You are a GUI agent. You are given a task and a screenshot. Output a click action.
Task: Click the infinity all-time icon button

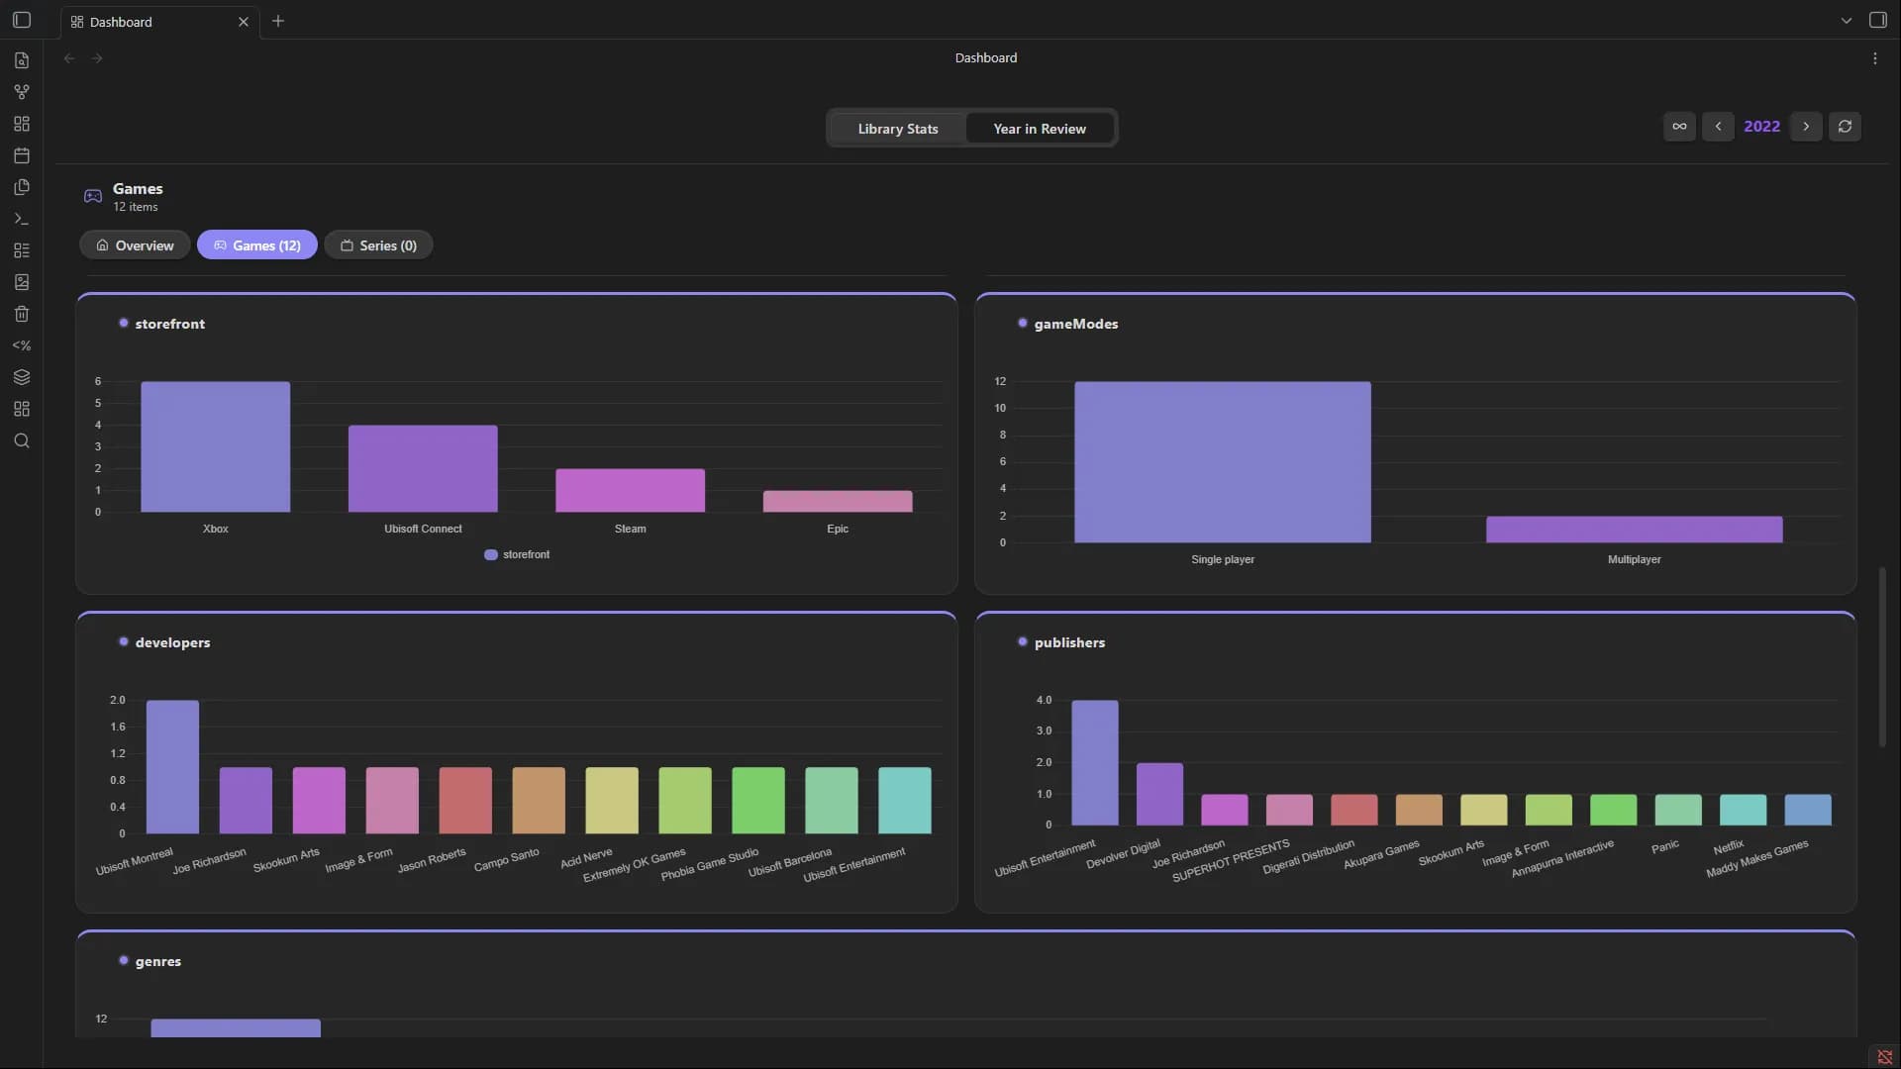(1679, 126)
